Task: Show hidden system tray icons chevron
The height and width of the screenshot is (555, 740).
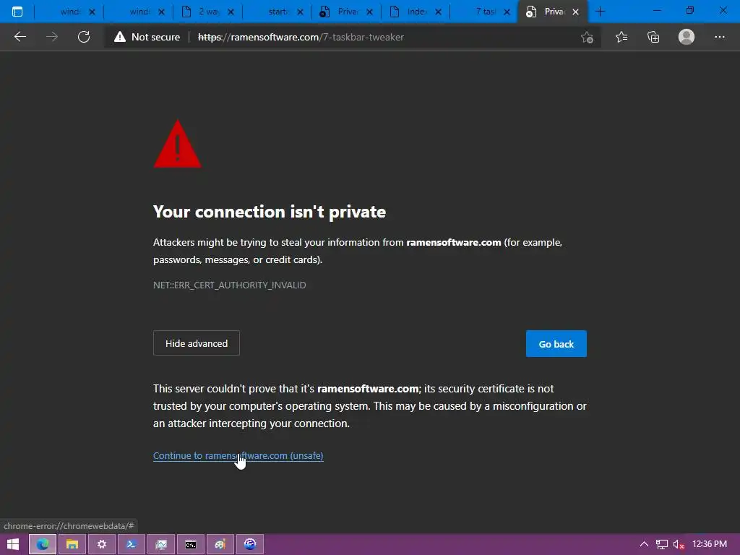Action: (x=644, y=544)
